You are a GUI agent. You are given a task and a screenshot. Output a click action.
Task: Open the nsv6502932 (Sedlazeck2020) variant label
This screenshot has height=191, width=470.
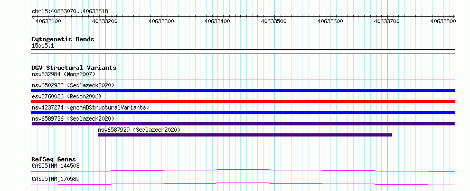[x=73, y=85]
